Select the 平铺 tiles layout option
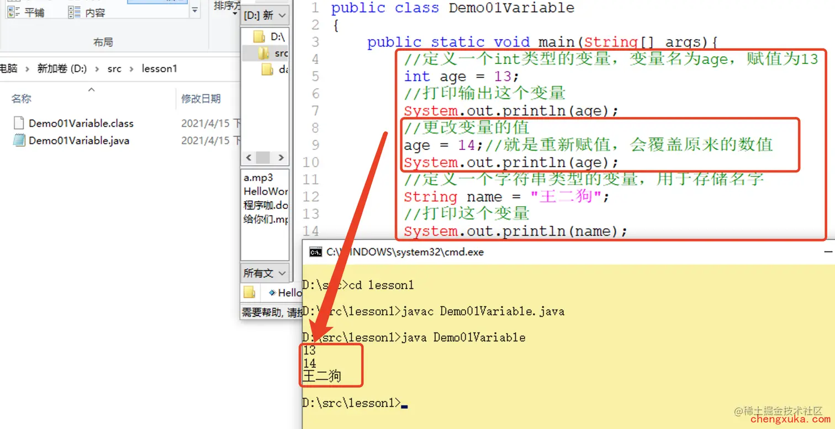The image size is (835, 429). coord(26,12)
